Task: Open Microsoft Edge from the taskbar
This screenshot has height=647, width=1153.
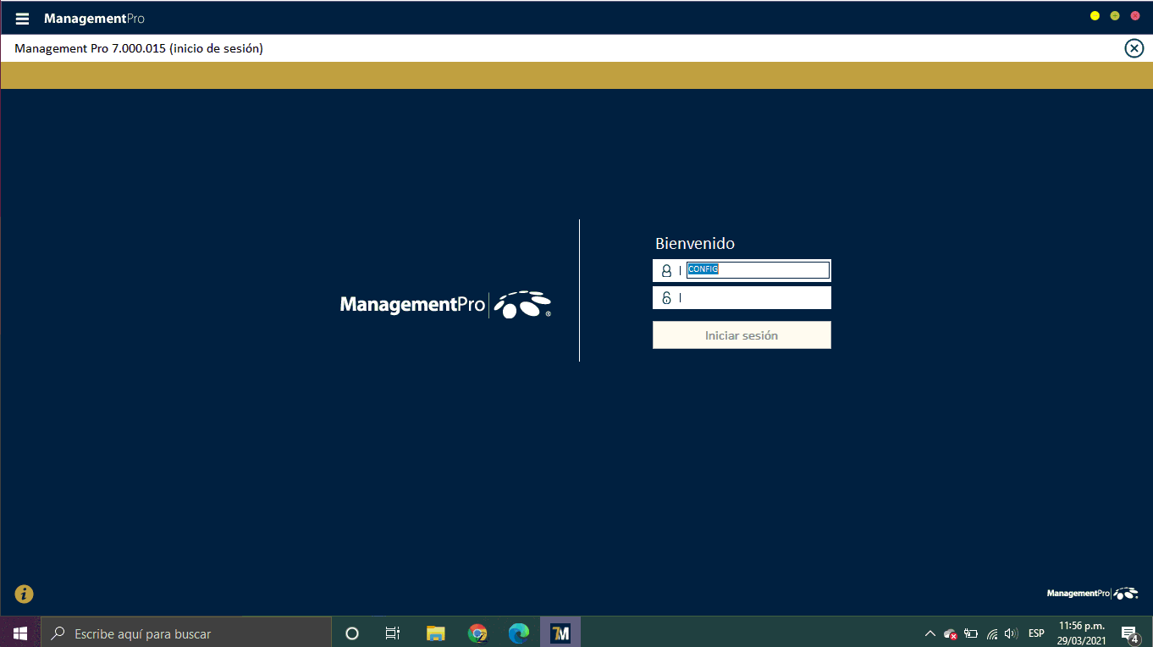Action: pos(518,633)
